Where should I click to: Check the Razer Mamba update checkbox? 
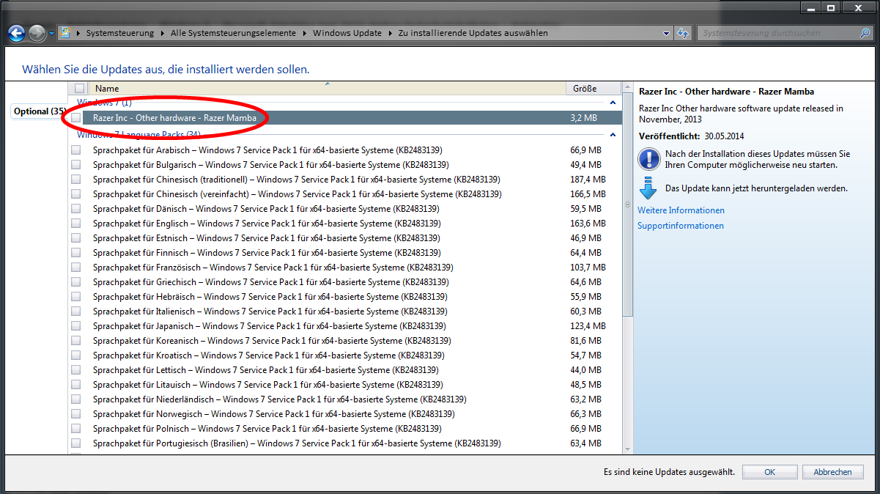tap(76, 117)
